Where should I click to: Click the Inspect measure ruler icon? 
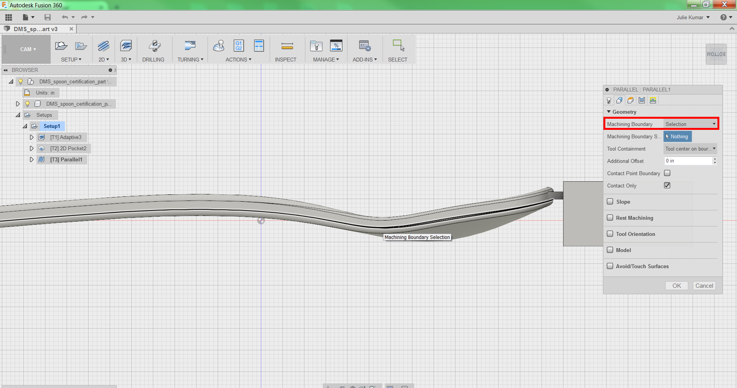pyautogui.click(x=287, y=46)
